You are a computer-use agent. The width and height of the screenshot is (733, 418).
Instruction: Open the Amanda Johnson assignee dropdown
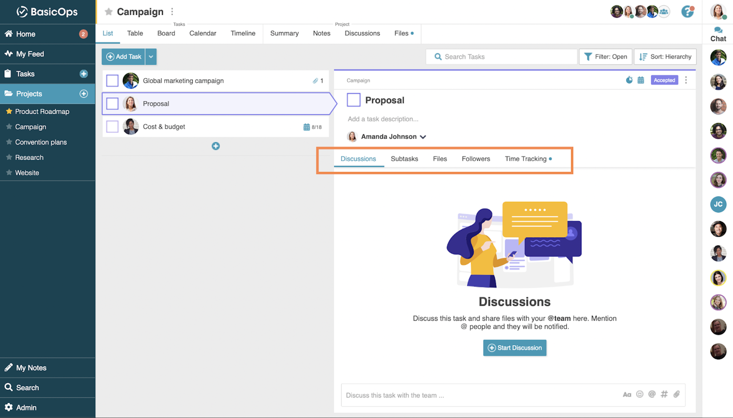tap(423, 137)
